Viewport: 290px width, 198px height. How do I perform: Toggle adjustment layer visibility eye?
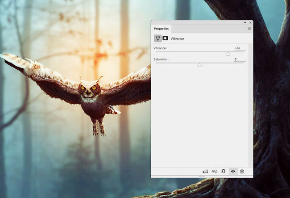(233, 171)
